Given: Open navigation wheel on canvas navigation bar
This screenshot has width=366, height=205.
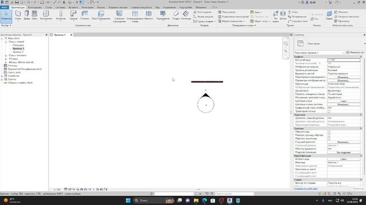Looking at the screenshot, I should click(286, 43).
